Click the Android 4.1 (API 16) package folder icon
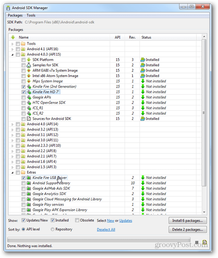The height and width of the screenshot is (258, 218). pos(23,49)
